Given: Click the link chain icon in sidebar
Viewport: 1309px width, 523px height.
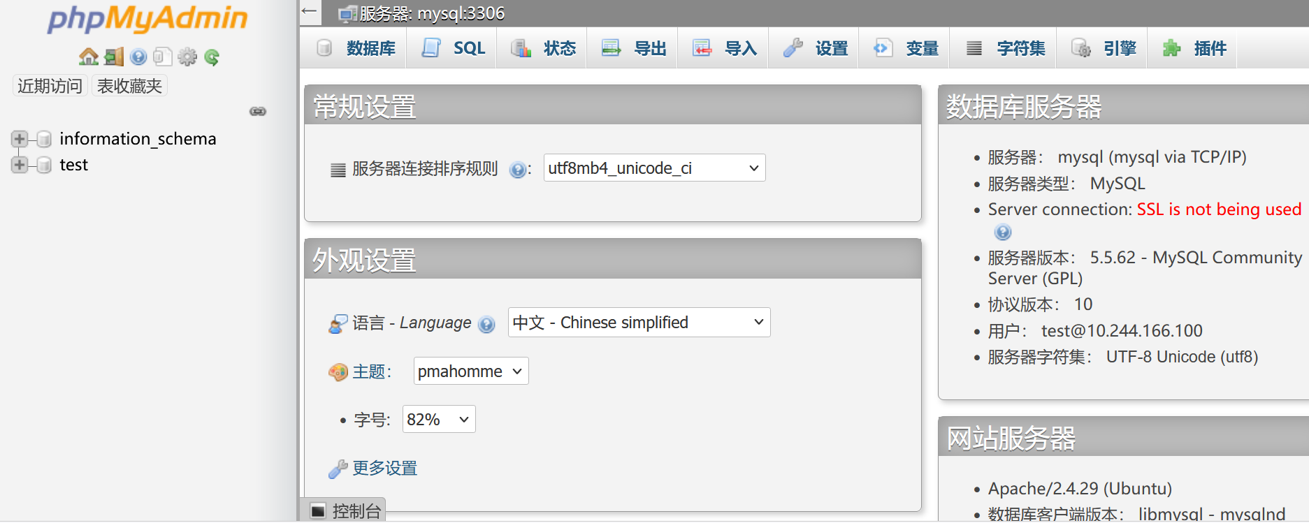Looking at the screenshot, I should pos(258,111).
